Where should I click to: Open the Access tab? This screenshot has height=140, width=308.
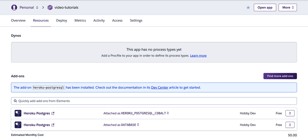pos(117,20)
